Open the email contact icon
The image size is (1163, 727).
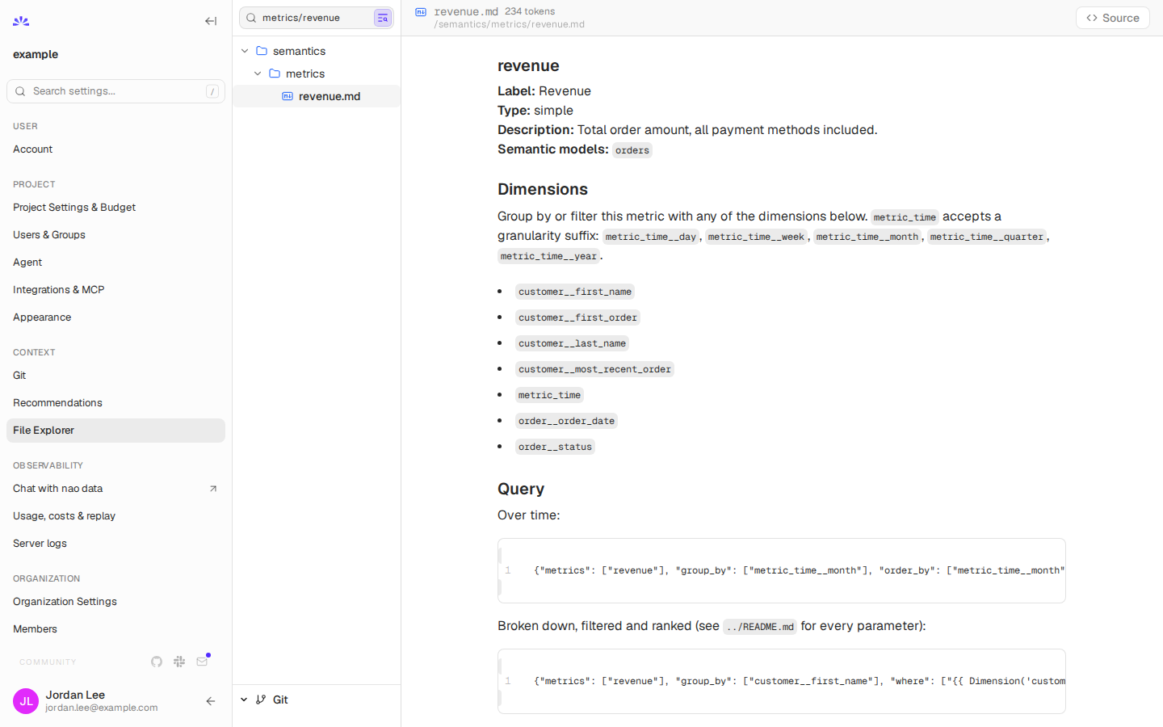[202, 662]
